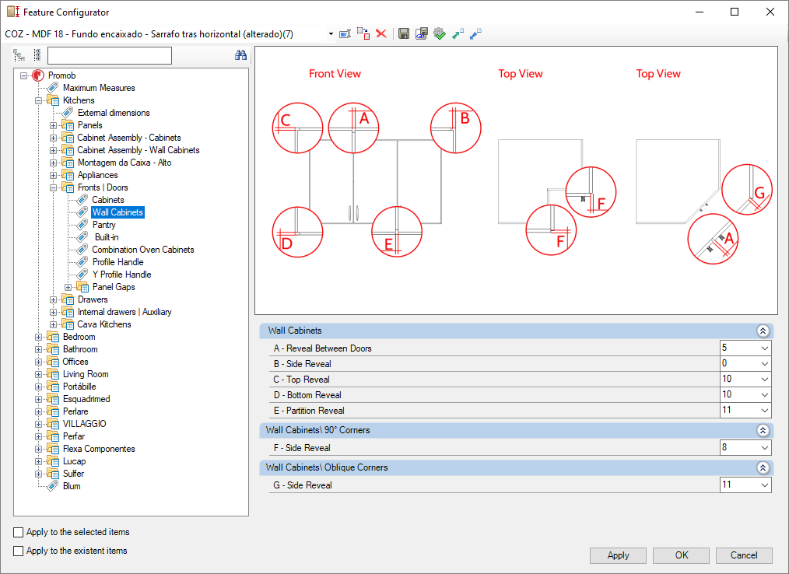This screenshot has width=789, height=574.
Task: Click the 'E - Partition Reveal' row label
Action: (309, 411)
